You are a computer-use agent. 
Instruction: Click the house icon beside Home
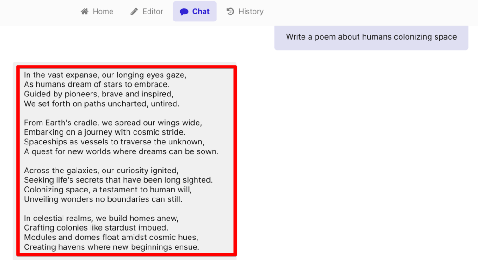click(x=84, y=12)
